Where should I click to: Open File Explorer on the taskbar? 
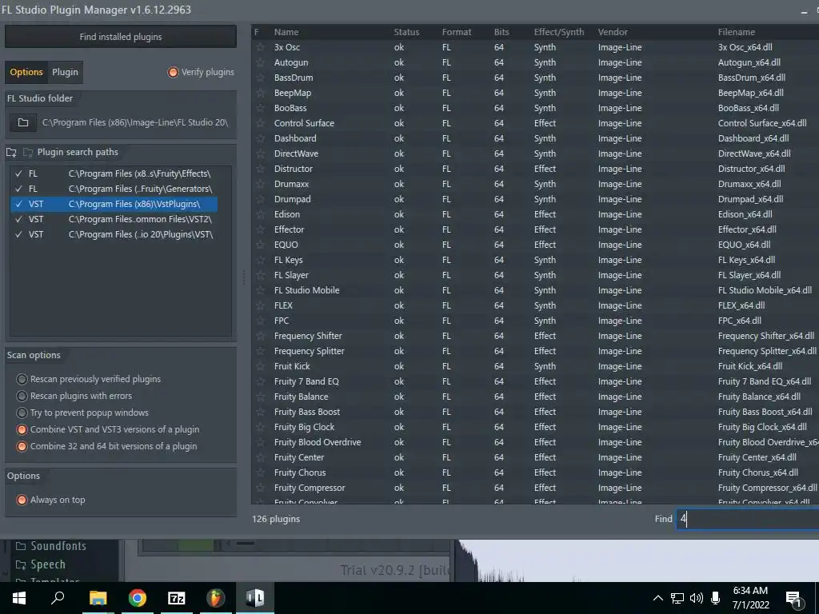(98, 598)
